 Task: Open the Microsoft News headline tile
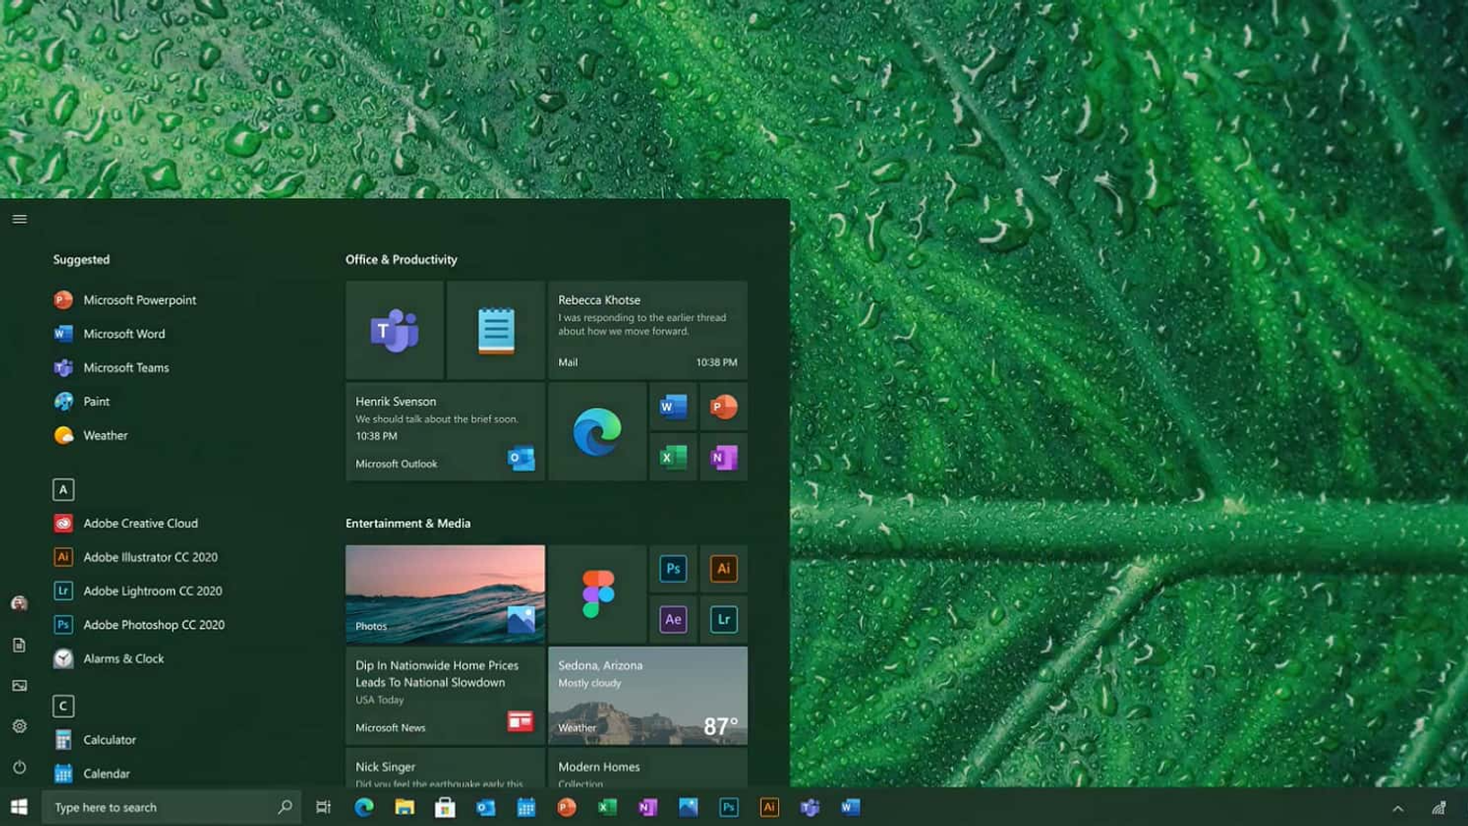click(x=445, y=696)
